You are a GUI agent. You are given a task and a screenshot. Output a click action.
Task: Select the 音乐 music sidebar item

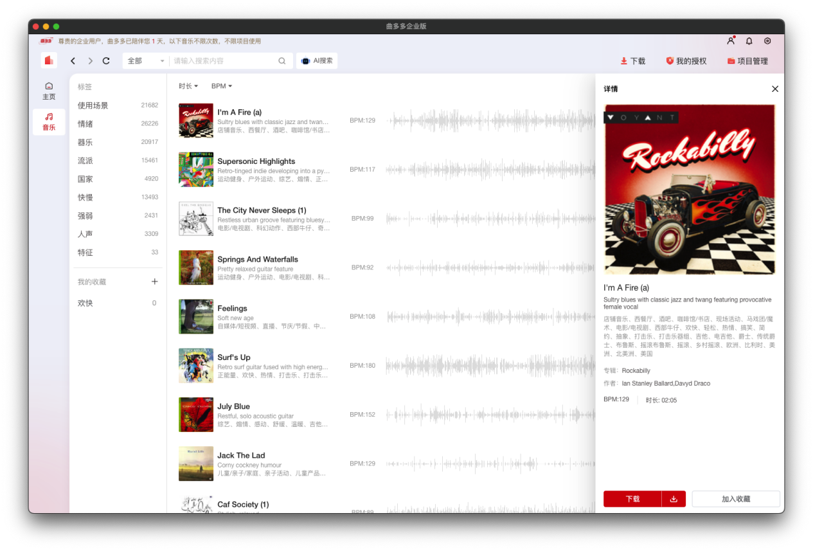[49, 122]
